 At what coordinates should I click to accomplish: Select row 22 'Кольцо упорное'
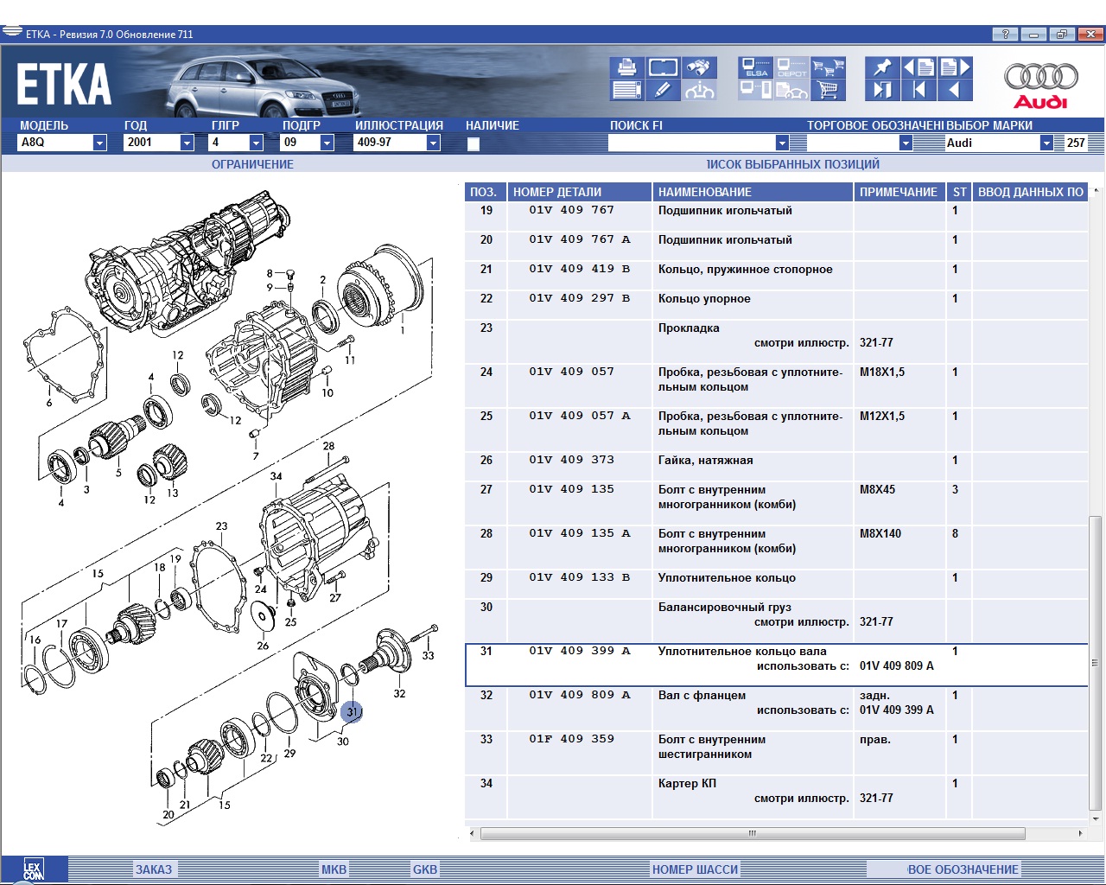(x=776, y=304)
